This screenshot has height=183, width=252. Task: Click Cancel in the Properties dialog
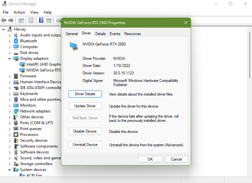(176, 159)
